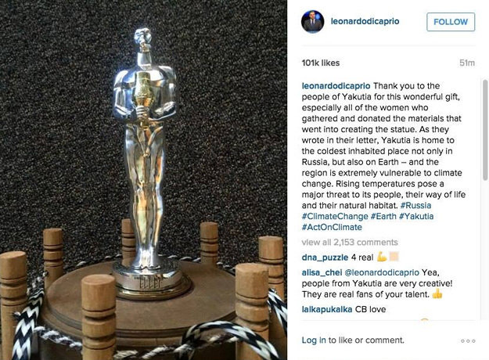Open the #Russia hashtag
The height and width of the screenshot is (360, 489).
(x=415, y=206)
